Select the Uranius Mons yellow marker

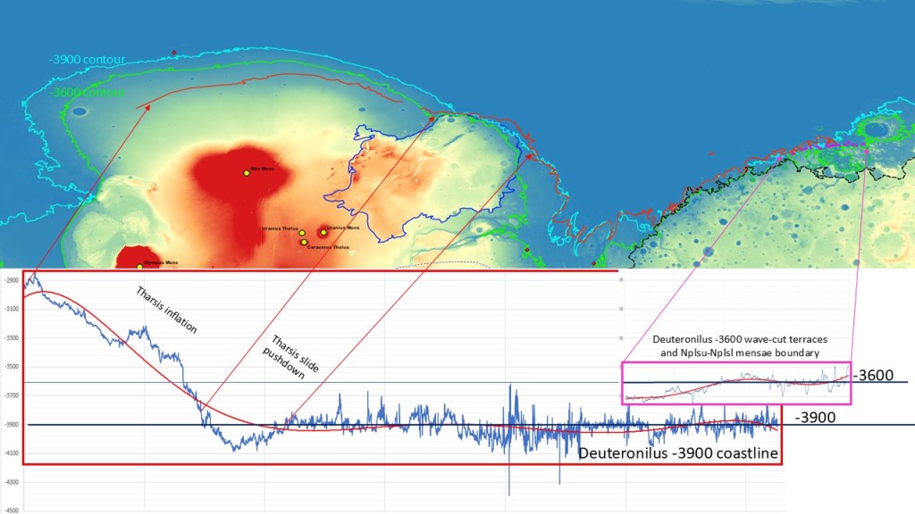(x=323, y=232)
